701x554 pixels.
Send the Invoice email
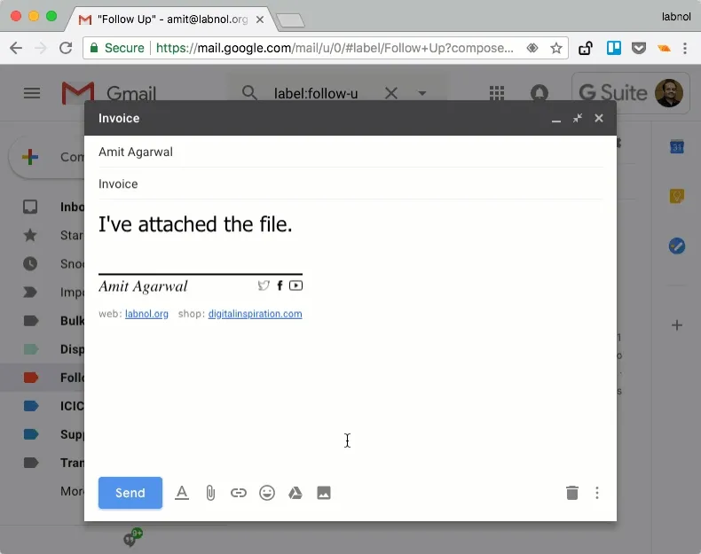[130, 492]
